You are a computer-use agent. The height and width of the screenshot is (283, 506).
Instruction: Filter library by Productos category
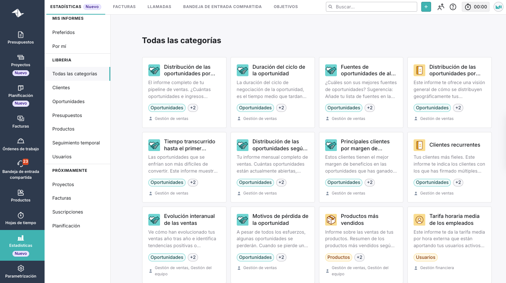tap(77, 129)
